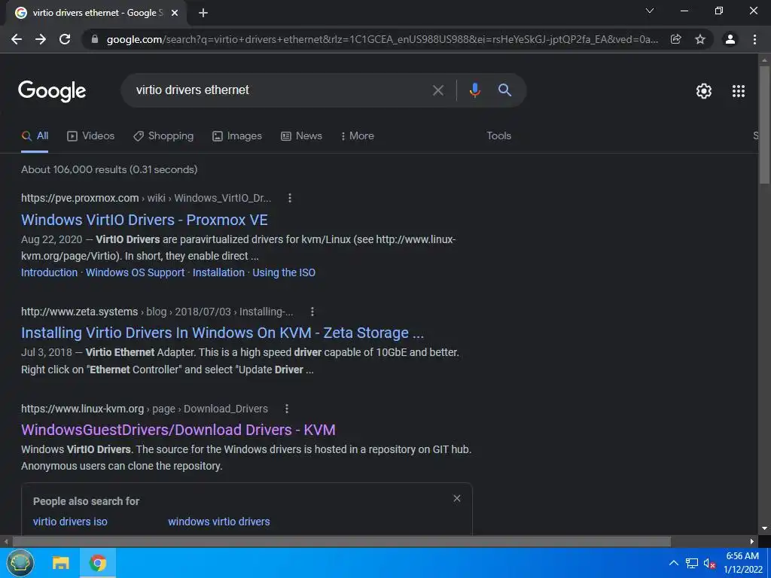771x578 pixels.
Task: Bookmark this page with the star icon
Action: 700,39
